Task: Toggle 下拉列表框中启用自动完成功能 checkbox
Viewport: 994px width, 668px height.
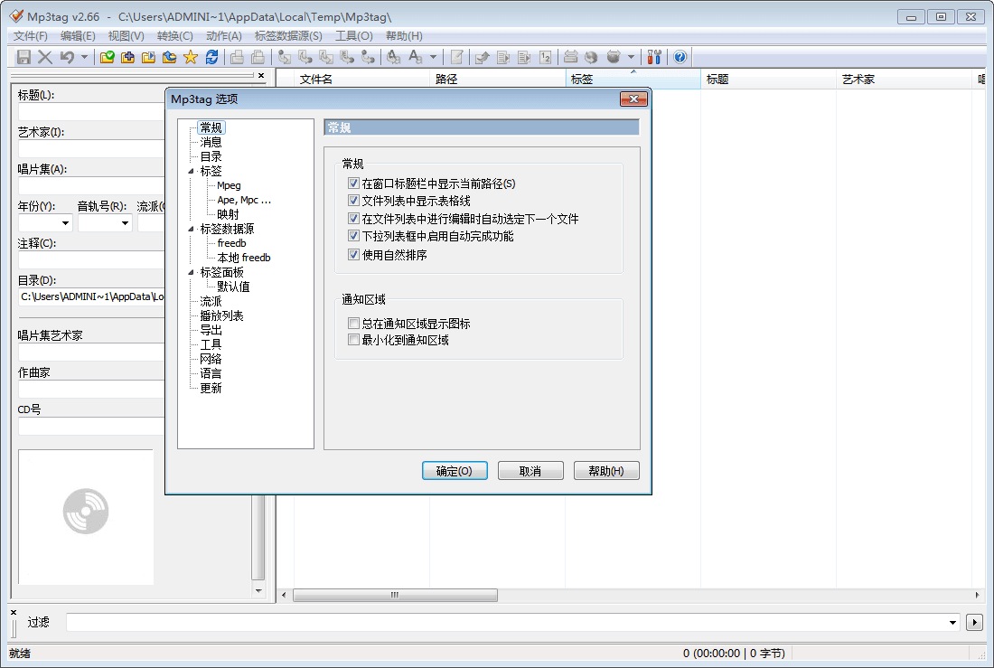Action: [353, 236]
